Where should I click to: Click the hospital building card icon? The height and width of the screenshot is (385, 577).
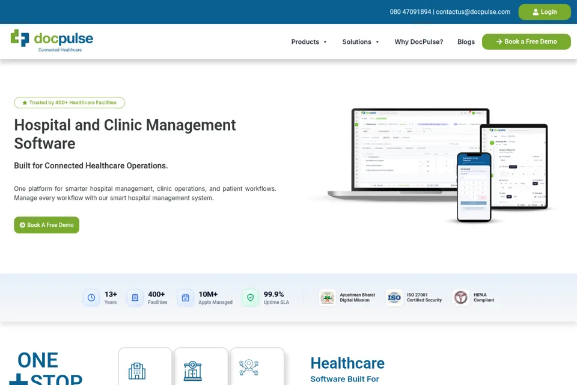[x=137, y=371]
